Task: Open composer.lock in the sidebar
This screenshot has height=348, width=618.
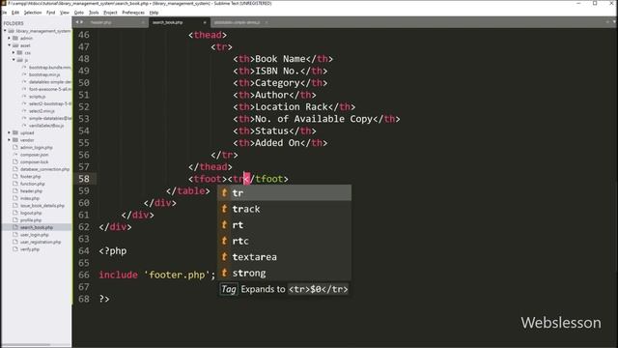Action: pos(34,161)
